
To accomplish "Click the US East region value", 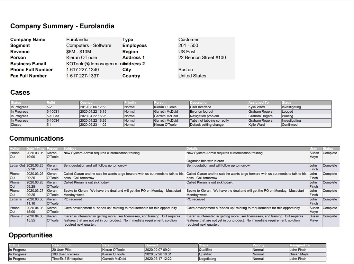I will (187, 51).
